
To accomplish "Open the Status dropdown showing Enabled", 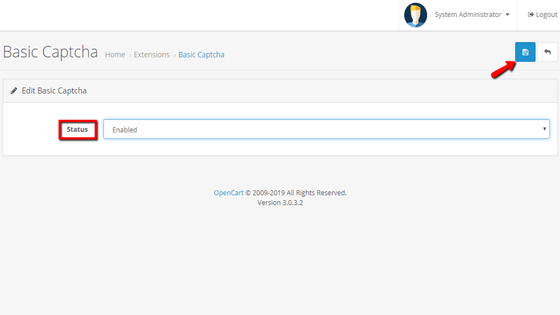I will [326, 130].
